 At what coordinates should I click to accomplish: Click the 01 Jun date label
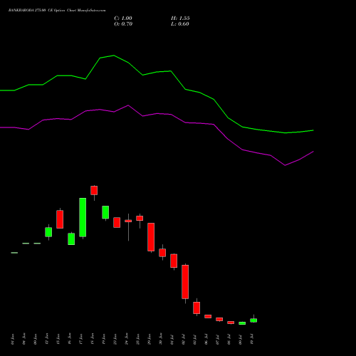coord(13,339)
